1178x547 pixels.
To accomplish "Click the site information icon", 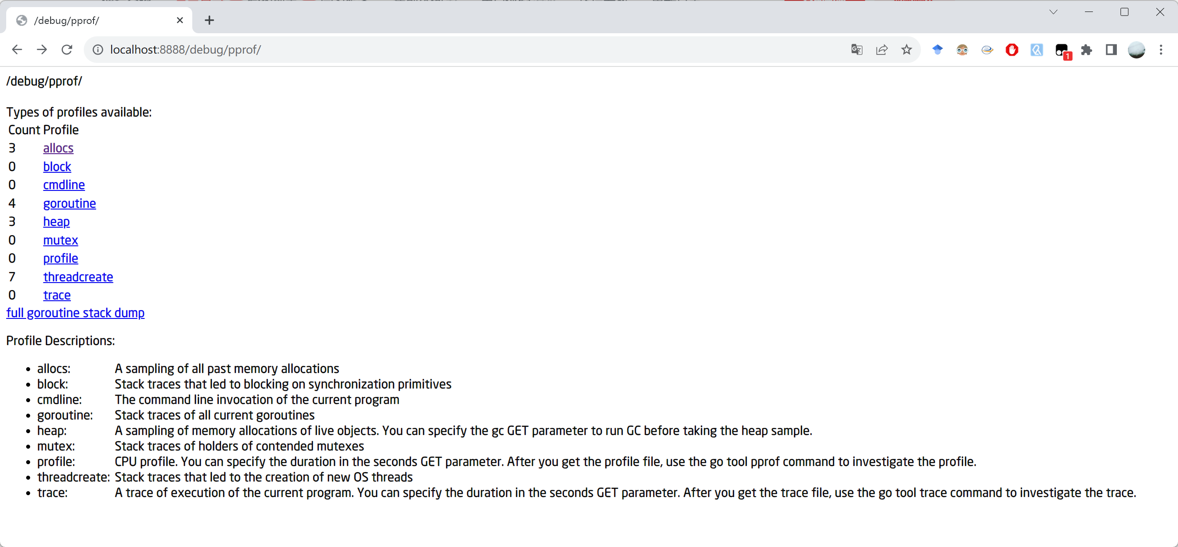I will click(x=98, y=49).
